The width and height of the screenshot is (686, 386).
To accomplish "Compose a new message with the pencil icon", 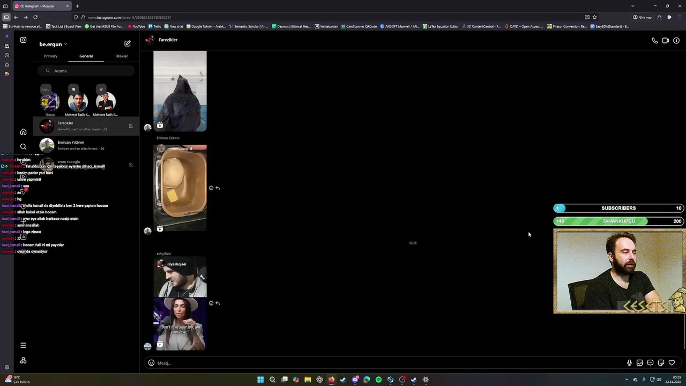I will (x=128, y=43).
